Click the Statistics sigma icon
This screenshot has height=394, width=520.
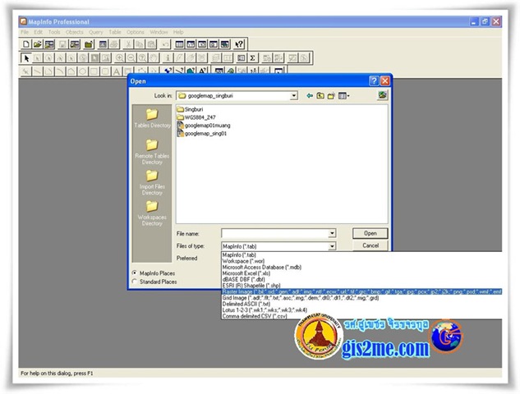[x=252, y=58]
